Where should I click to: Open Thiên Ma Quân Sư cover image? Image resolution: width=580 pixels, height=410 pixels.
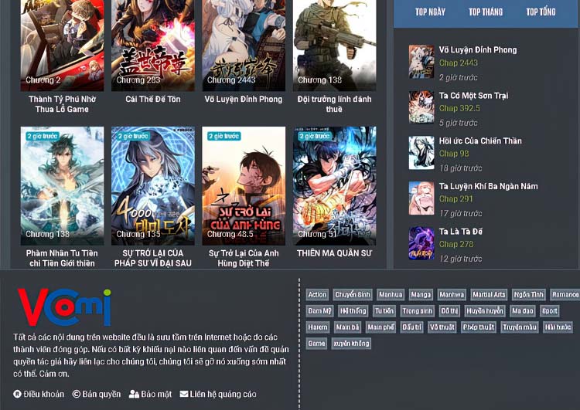click(334, 185)
